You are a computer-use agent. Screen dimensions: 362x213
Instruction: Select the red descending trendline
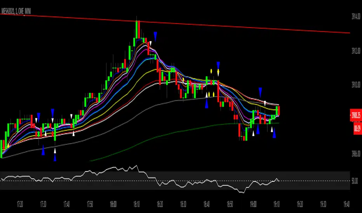176,24
